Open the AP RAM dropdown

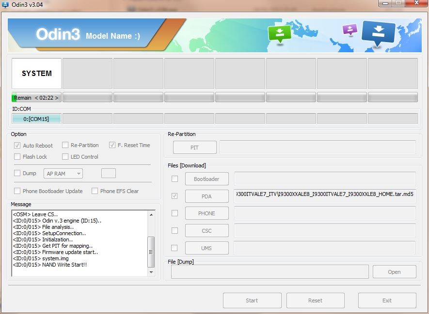click(63, 173)
